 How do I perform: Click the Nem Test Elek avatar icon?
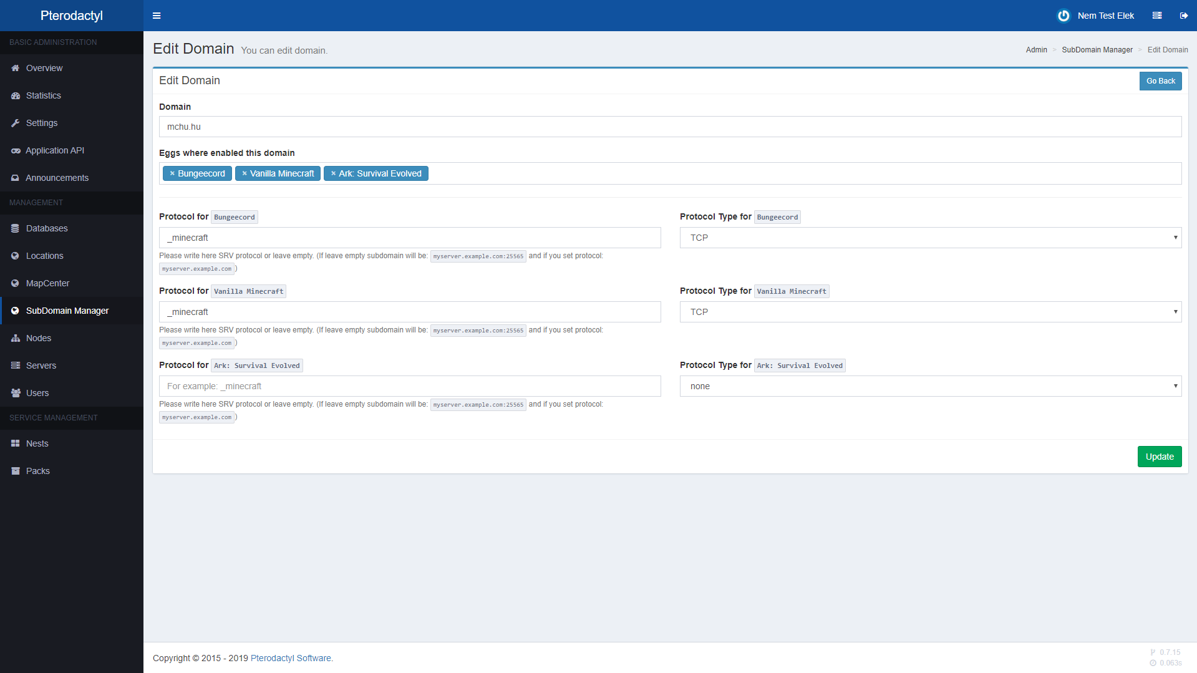pos(1064,16)
